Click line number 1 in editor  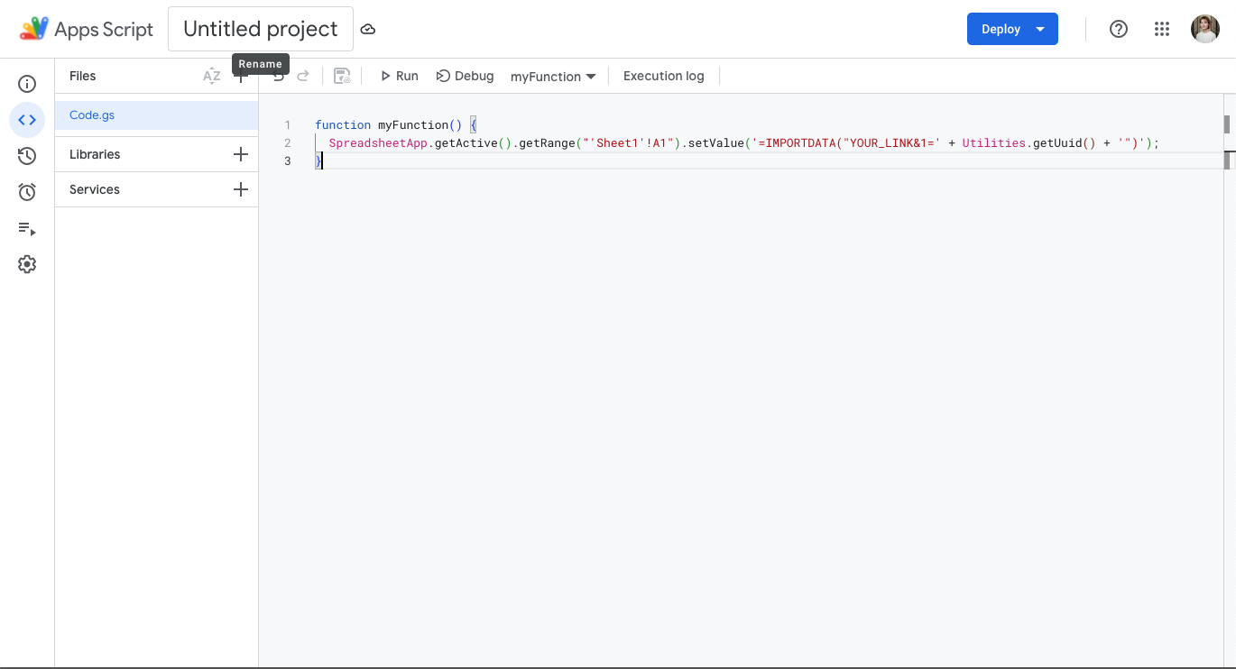pos(288,125)
